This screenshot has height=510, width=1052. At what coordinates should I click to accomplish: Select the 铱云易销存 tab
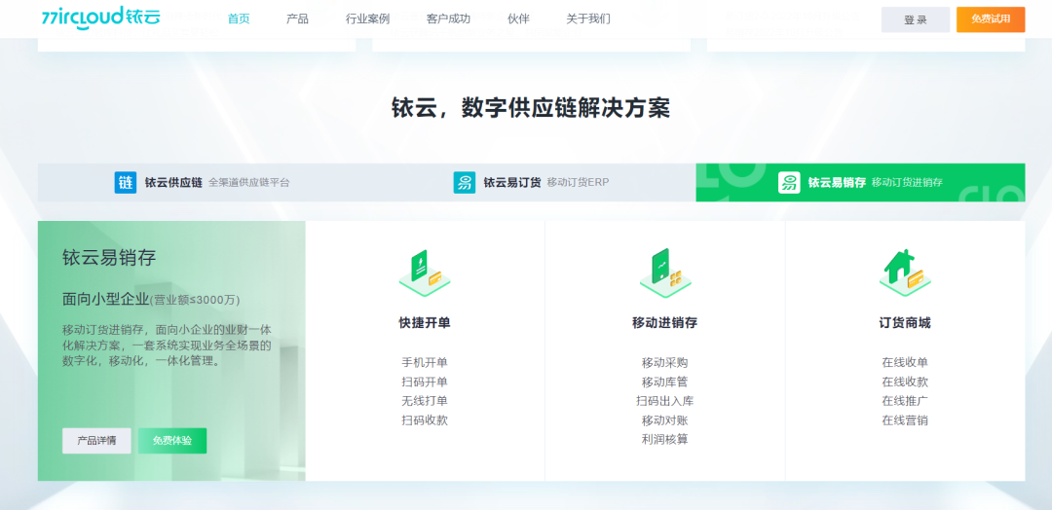click(x=860, y=182)
